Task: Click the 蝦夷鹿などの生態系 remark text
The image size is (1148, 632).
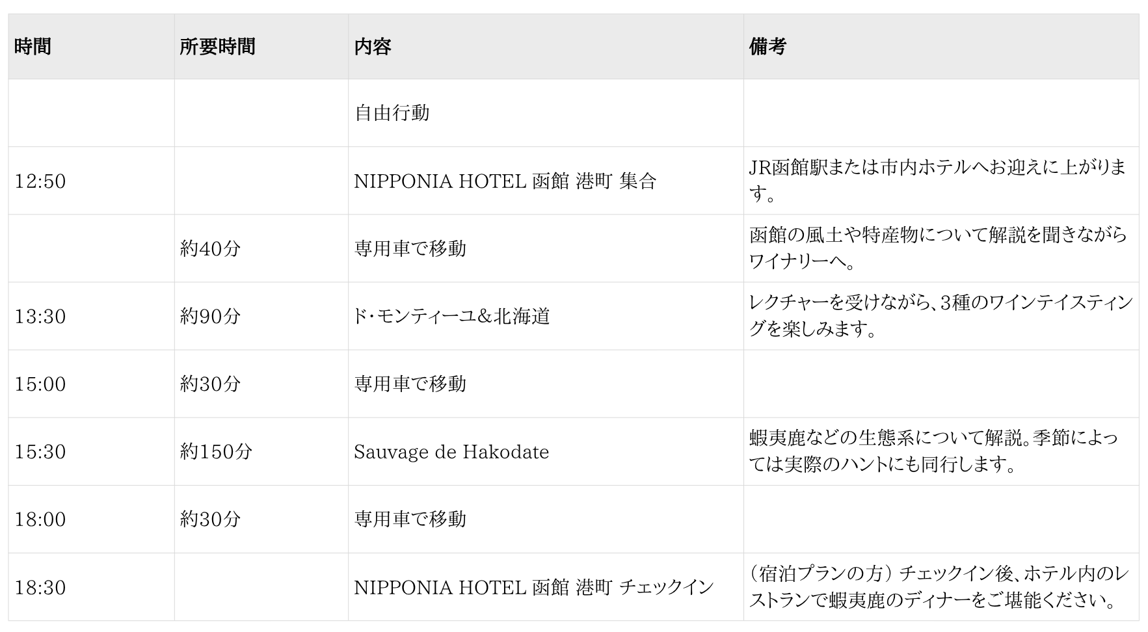Action: [933, 452]
